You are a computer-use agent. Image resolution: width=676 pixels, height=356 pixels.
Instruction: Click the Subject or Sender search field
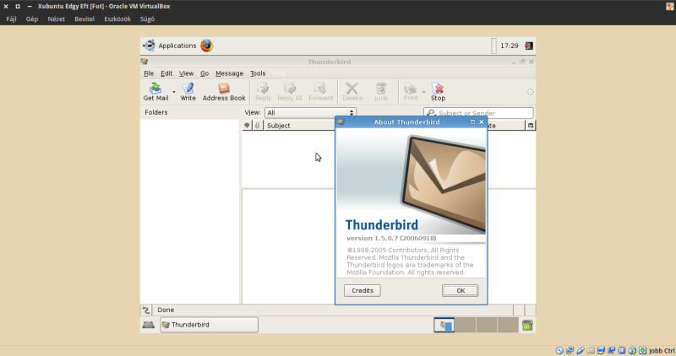pos(483,112)
